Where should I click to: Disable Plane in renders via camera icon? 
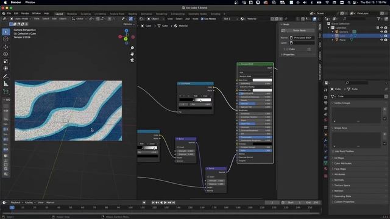[386, 40]
